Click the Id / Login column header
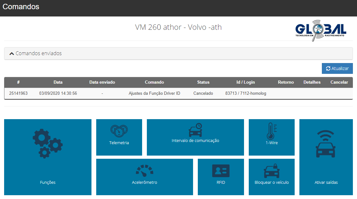This screenshot has height=199, width=357. click(246, 82)
